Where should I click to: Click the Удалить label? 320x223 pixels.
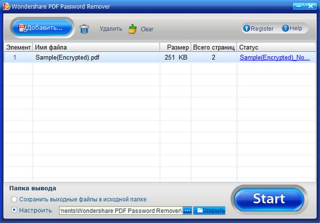pyautogui.click(x=111, y=29)
